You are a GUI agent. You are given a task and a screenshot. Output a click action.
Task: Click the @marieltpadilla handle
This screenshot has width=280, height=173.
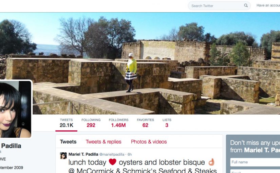(x=112, y=154)
